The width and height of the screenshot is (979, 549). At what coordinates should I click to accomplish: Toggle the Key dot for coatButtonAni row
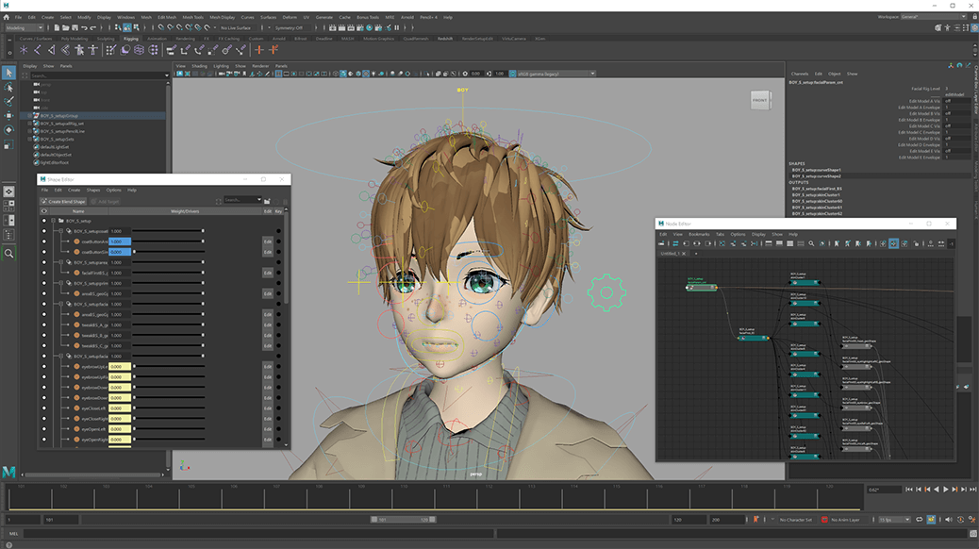click(x=278, y=241)
